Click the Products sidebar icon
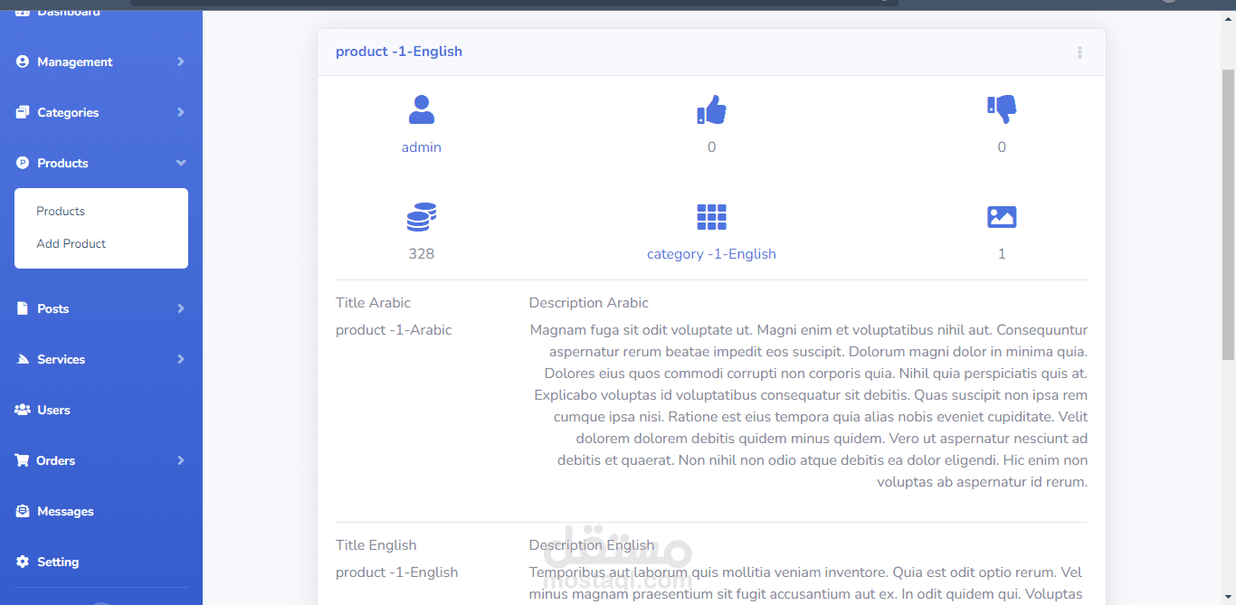 pos(23,163)
